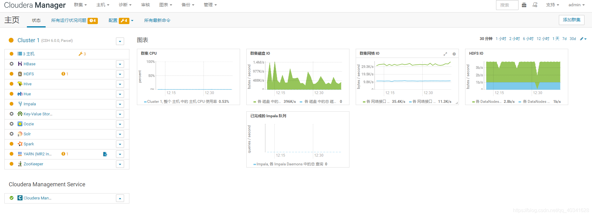Click the Cloudera Management Service icon

coord(20,198)
